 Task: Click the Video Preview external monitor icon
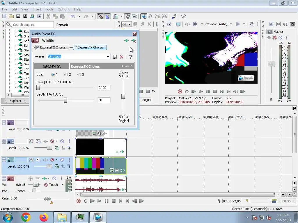pyautogui.click(x=178, y=24)
